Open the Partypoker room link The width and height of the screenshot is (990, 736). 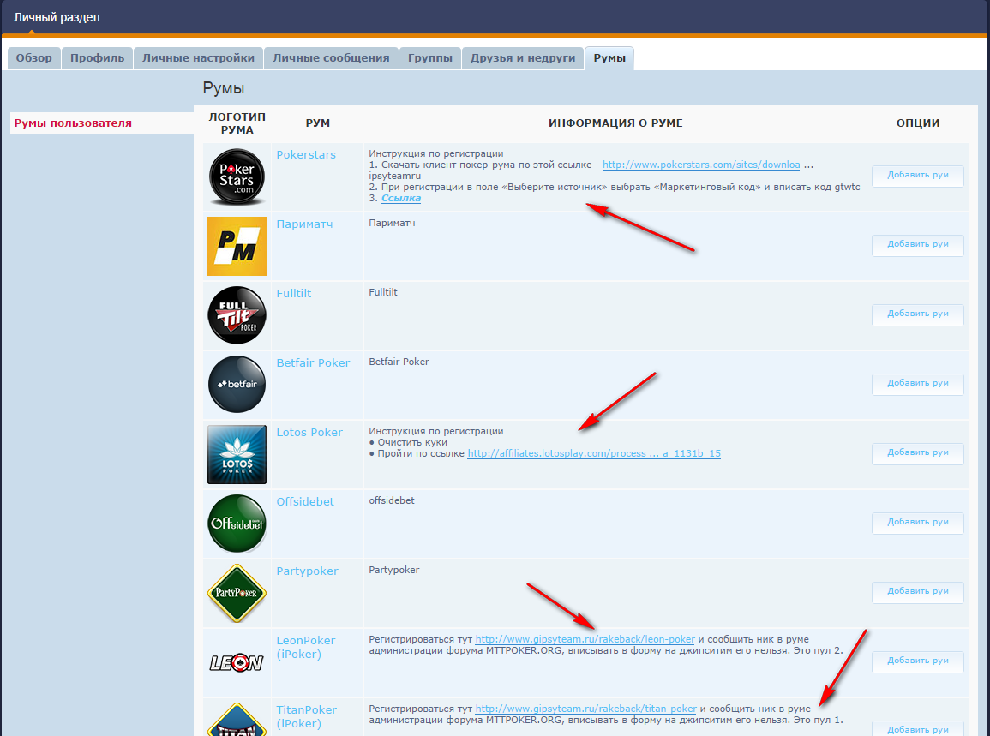pos(308,571)
